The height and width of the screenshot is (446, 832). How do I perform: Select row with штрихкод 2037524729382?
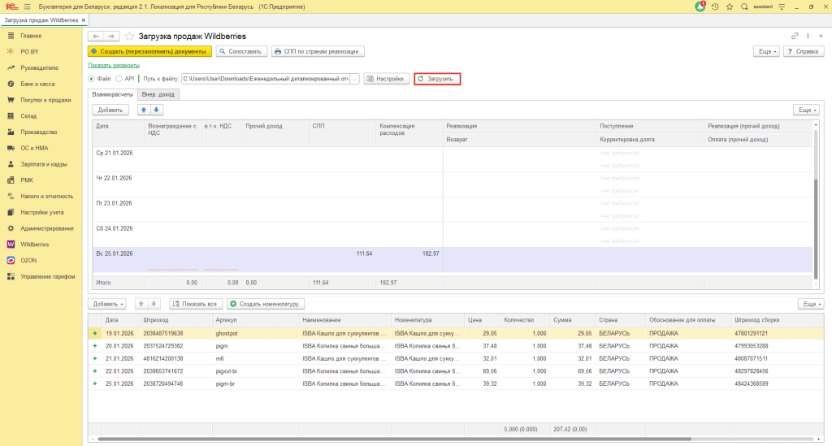tap(456, 346)
